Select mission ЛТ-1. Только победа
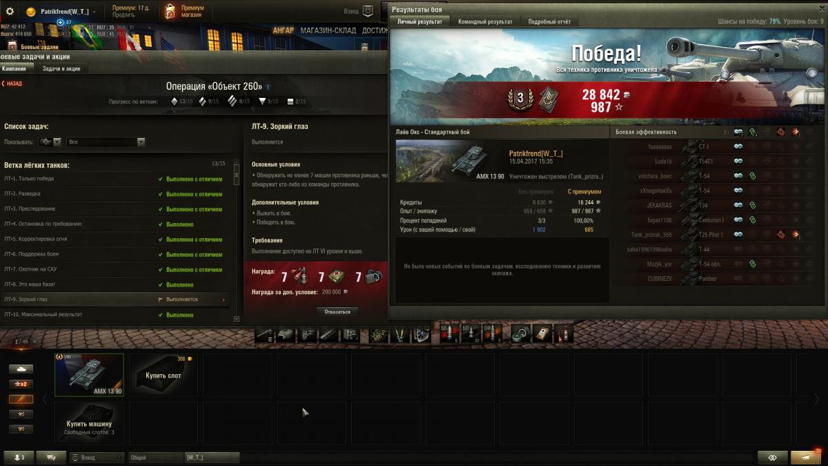This screenshot has width=828, height=466. tap(115, 179)
